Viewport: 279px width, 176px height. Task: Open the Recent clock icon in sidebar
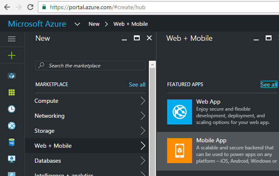[12, 109]
